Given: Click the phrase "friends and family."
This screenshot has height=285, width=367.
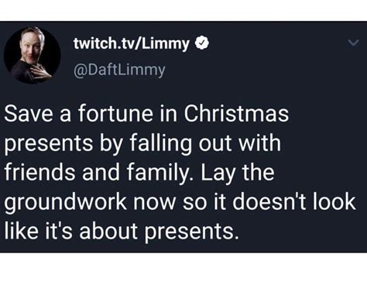Looking at the screenshot, I should (x=99, y=173).
